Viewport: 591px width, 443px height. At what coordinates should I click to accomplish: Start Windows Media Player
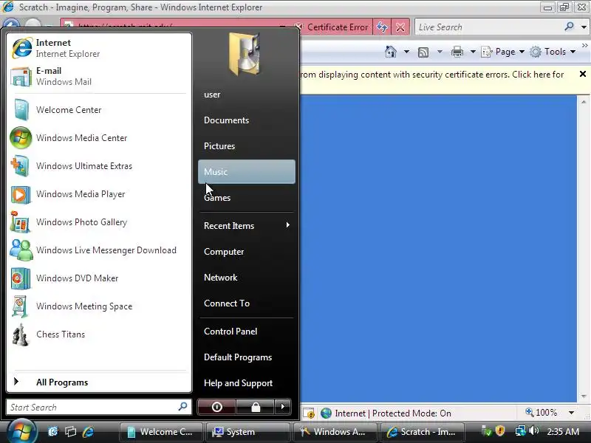point(99,194)
